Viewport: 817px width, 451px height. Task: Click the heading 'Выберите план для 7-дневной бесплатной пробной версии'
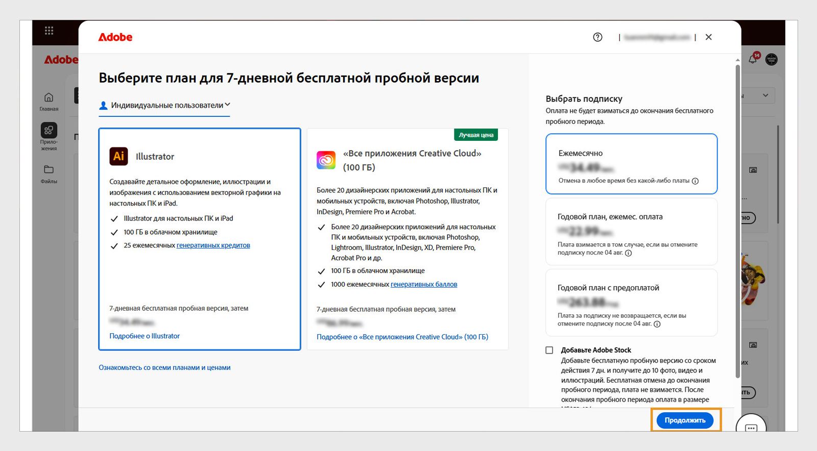[x=289, y=78]
